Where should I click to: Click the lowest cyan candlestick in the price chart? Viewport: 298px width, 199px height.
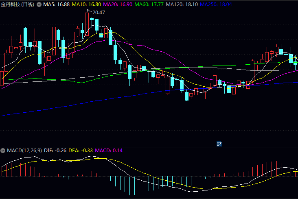pos(187,96)
